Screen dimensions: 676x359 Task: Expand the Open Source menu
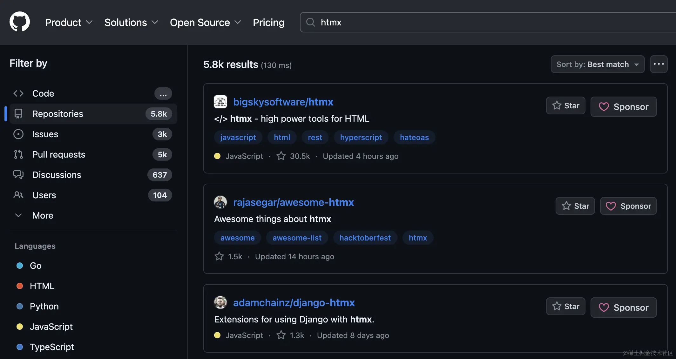pos(205,22)
